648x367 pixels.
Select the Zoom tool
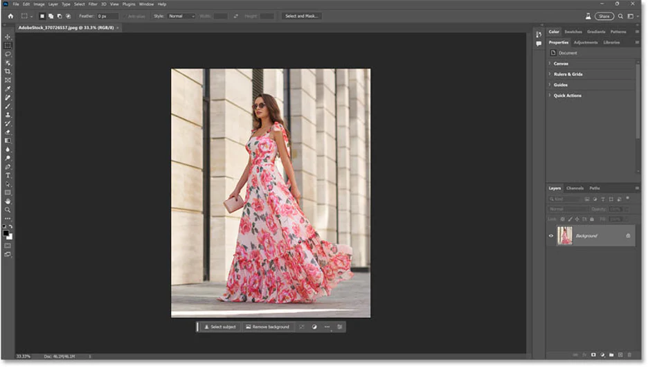click(x=8, y=210)
